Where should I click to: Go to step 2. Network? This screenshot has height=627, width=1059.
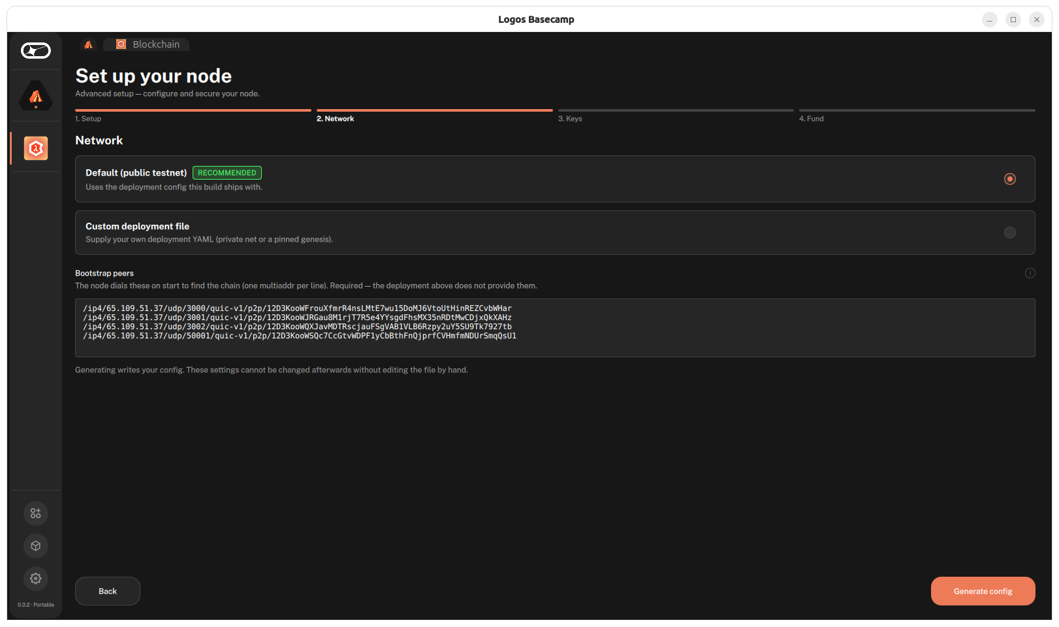435,116
